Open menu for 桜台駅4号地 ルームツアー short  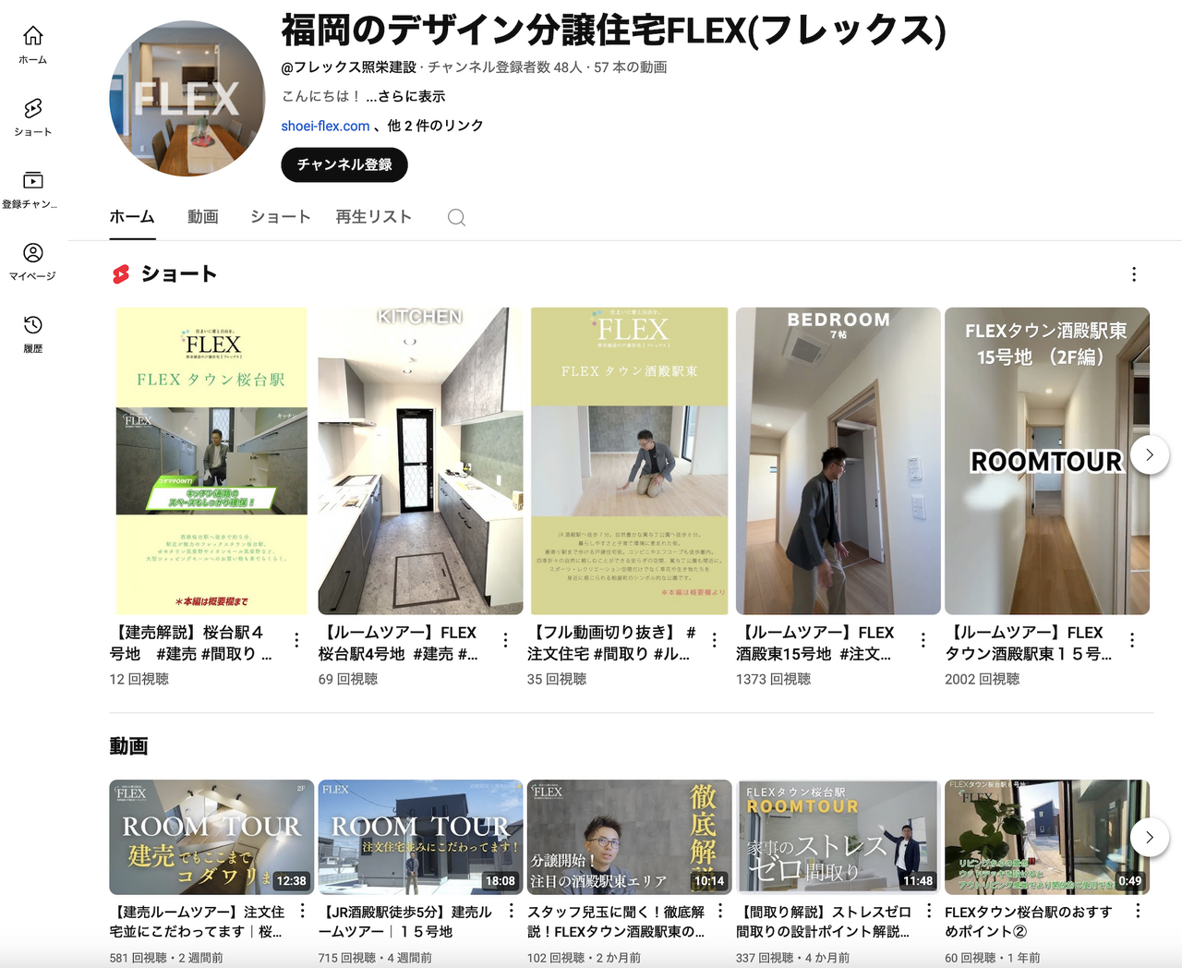[x=505, y=640]
